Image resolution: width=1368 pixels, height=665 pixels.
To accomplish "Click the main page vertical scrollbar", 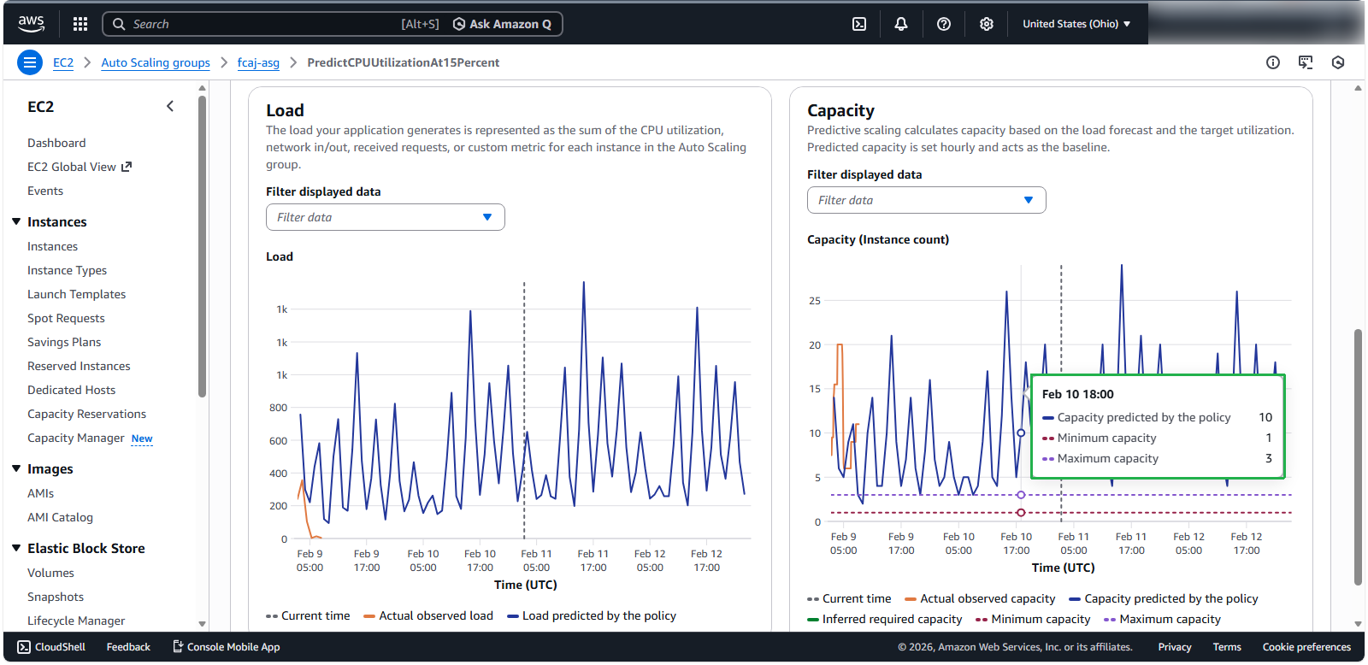I will point(1358,457).
